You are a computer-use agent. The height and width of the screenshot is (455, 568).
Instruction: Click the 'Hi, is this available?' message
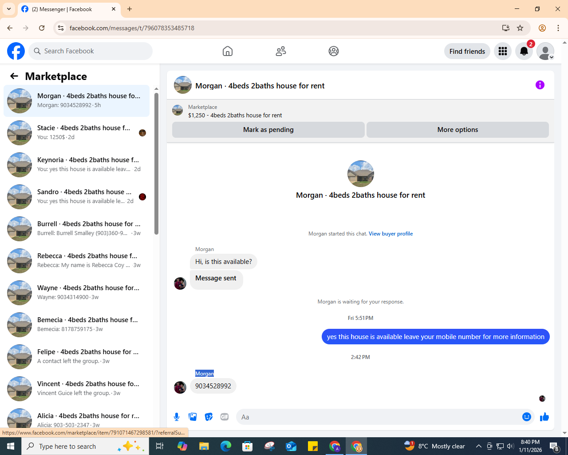224,262
